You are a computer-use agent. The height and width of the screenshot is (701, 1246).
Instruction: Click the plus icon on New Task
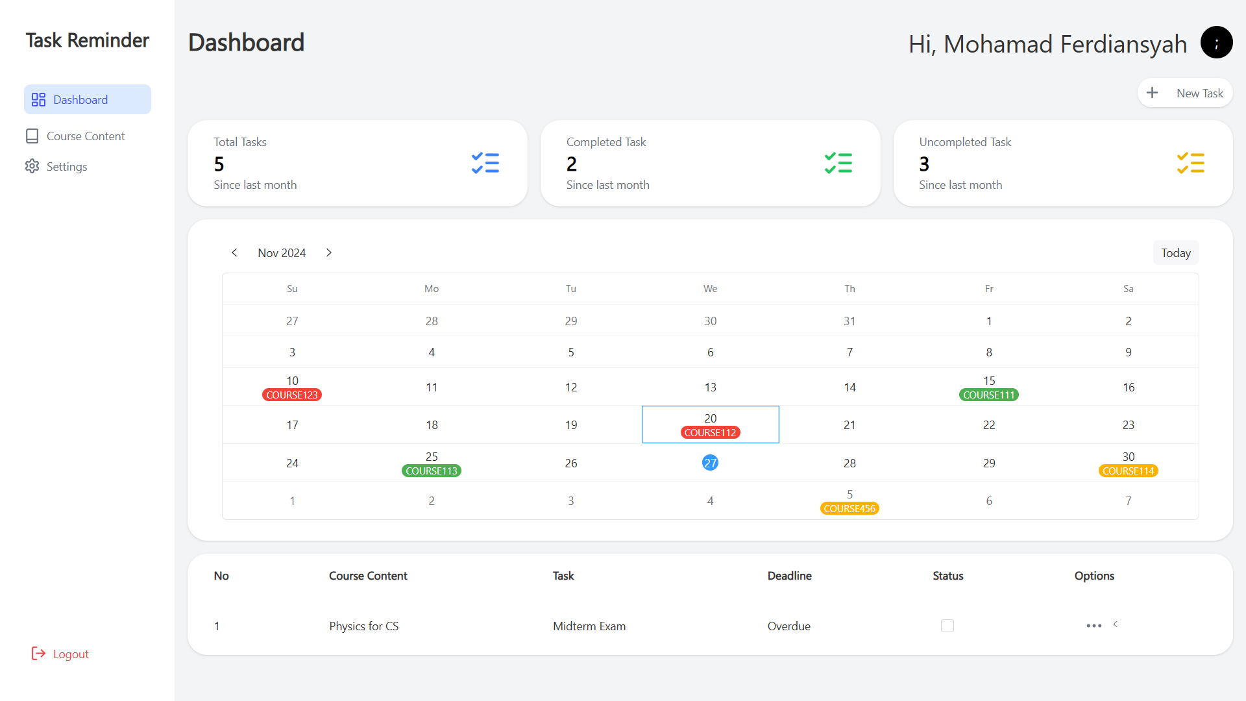pos(1153,93)
